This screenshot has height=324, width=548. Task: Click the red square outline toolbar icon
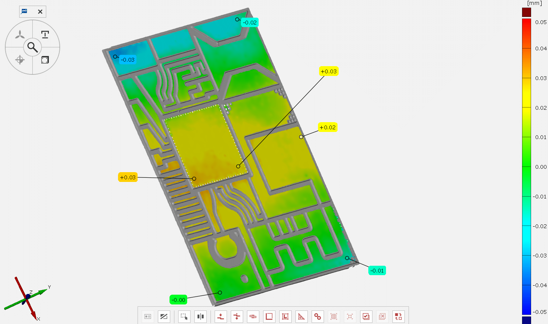(x=269, y=316)
